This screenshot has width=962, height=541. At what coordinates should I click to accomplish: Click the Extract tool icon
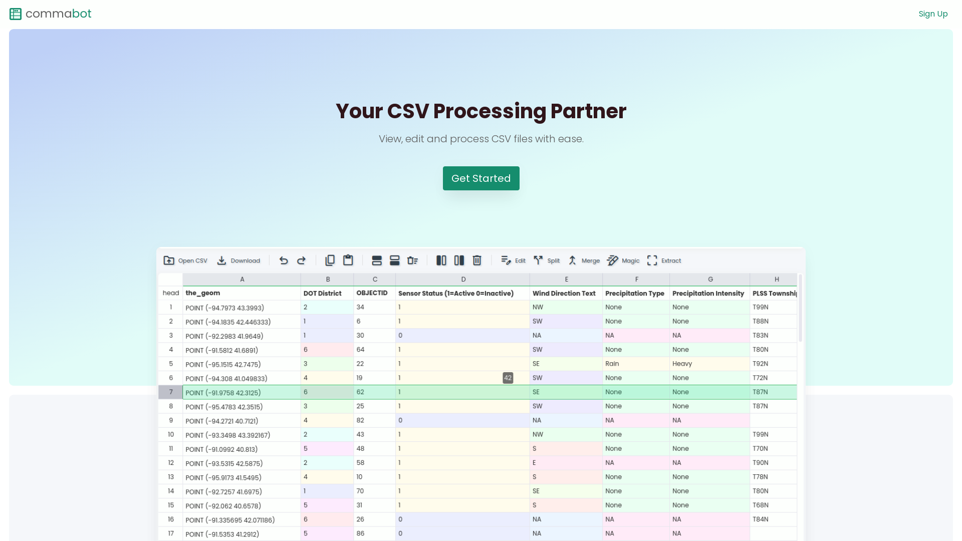click(652, 260)
